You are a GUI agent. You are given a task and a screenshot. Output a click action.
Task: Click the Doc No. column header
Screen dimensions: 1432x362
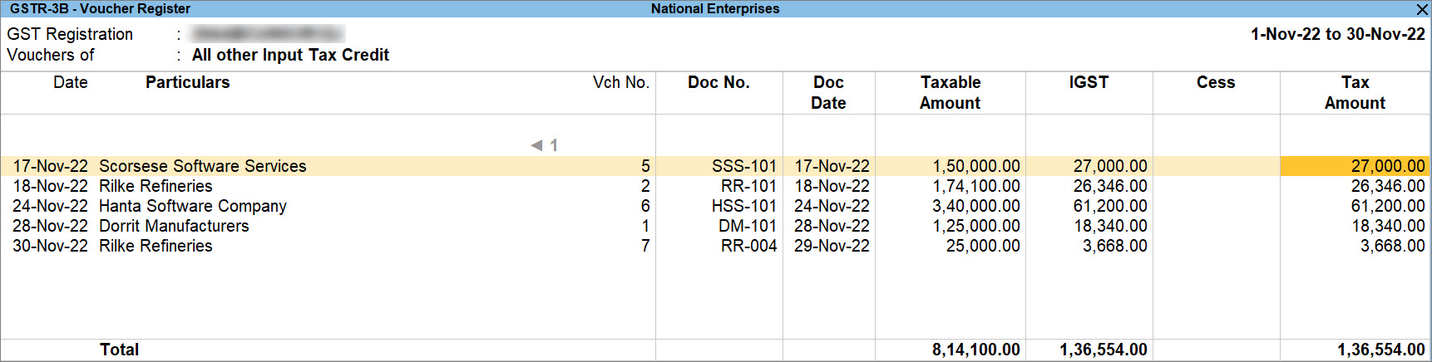click(x=718, y=82)
